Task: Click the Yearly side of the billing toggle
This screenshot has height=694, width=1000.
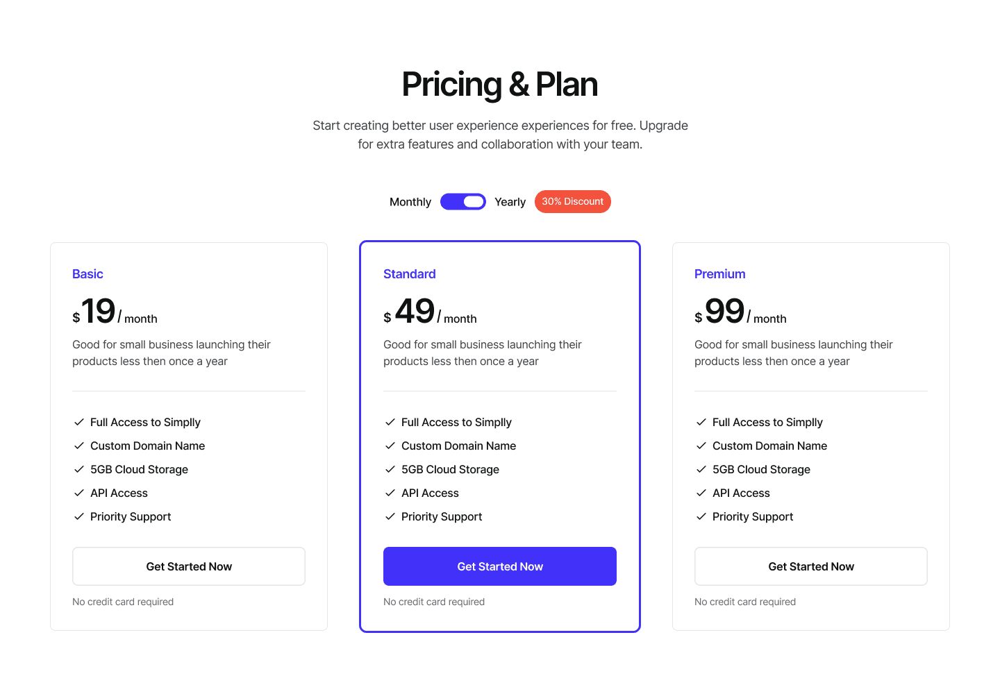Action: tap(474, 201)
